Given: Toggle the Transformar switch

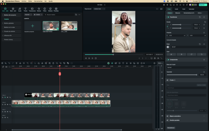Looking at the screenshot, I should [x=168, y=17].
